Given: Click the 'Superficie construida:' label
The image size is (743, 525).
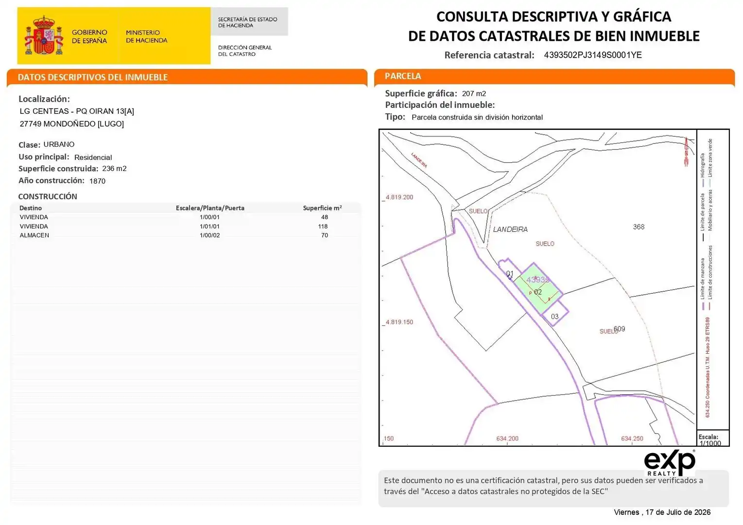Looking at the screenshot, I should (58, 169).
